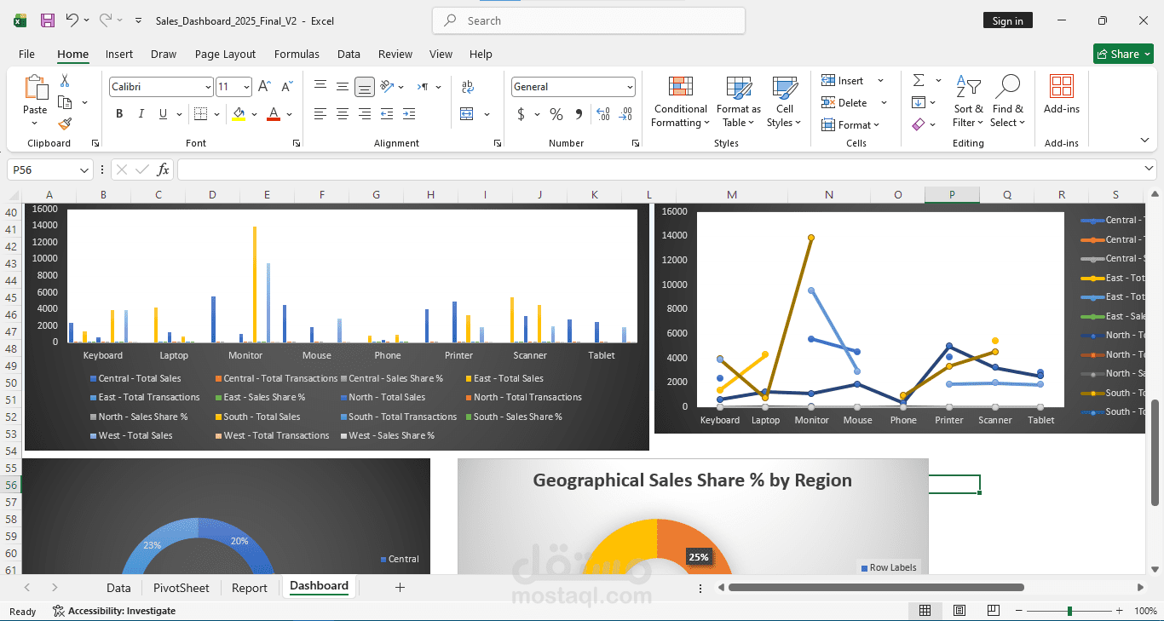
Task: Expand the Fill Color dropdown arrow
Action: pyautogui.click(x=254, y=114)
